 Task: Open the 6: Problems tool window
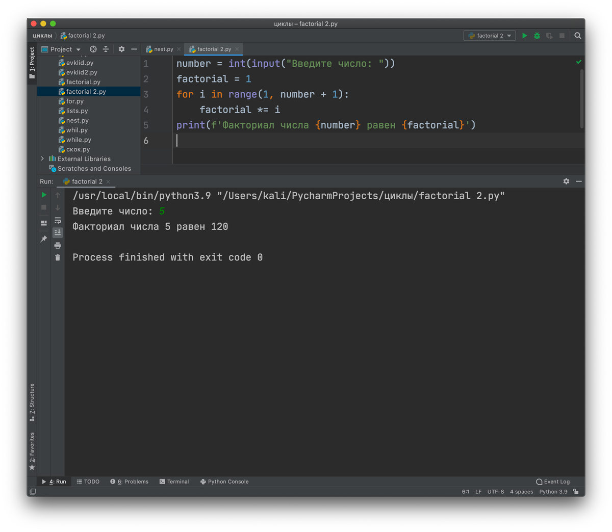point(129,482)
